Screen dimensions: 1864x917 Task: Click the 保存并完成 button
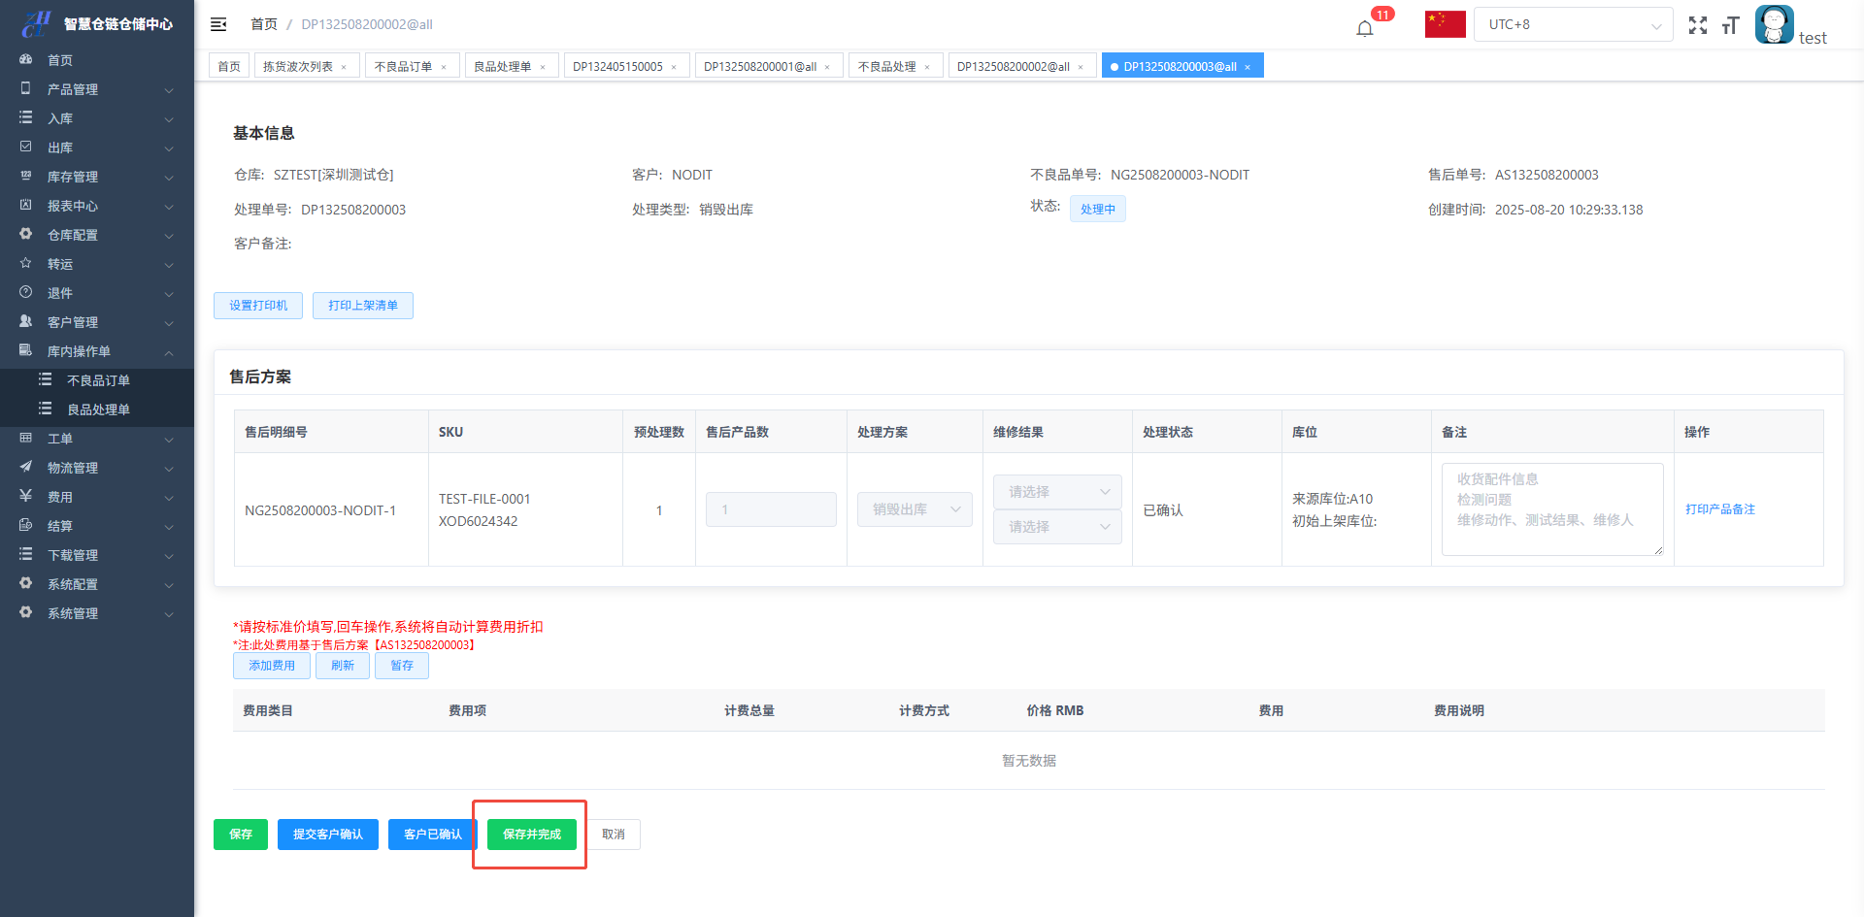point(531,835)
